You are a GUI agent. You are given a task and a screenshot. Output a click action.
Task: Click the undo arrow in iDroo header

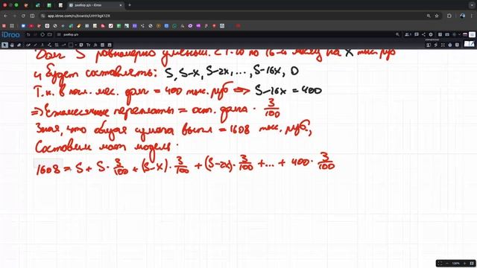[x=28, y=35]
